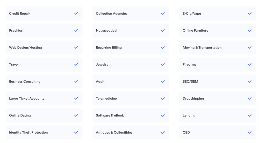The height and width of the screenshot is (143, 259).
Task: Click the checkmark beside Online Dating
Action: pyautogui.click(x=76, y=115)
